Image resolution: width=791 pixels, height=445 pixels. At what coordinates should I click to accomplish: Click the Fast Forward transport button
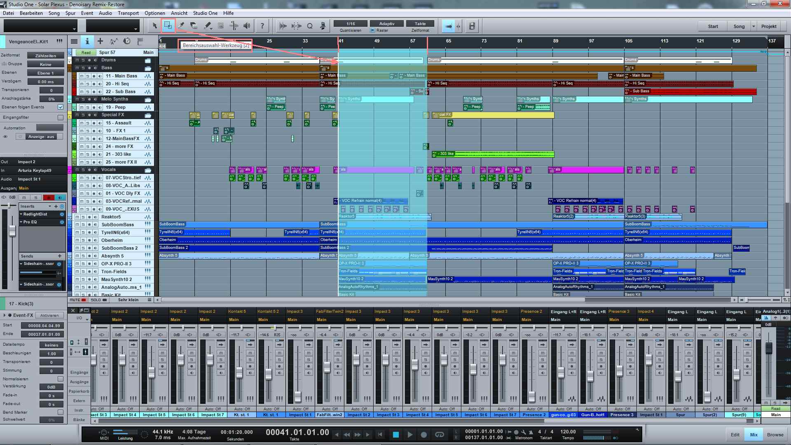point(357,434)
